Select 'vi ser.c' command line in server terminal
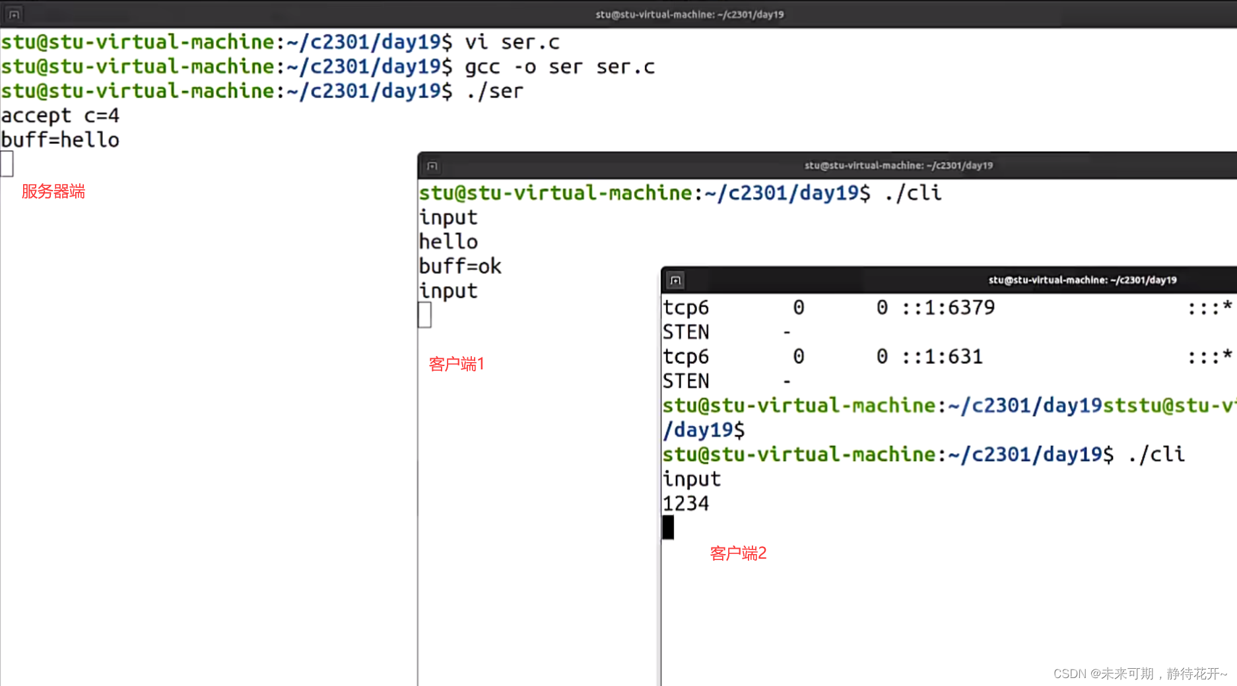 pyautogui.click(x=281, y=42)
